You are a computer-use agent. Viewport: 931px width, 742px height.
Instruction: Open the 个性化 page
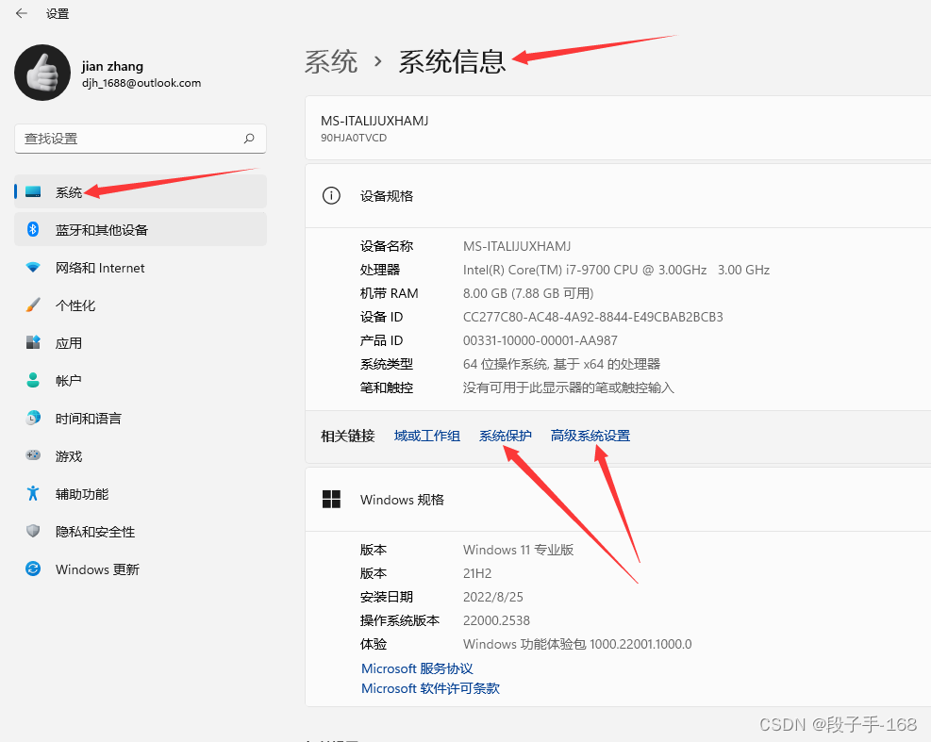(141, 305)
